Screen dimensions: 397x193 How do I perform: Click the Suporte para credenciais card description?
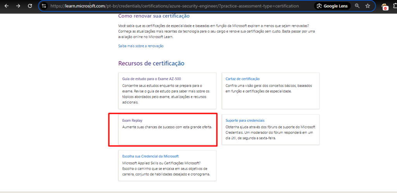(x=270, y=132)
